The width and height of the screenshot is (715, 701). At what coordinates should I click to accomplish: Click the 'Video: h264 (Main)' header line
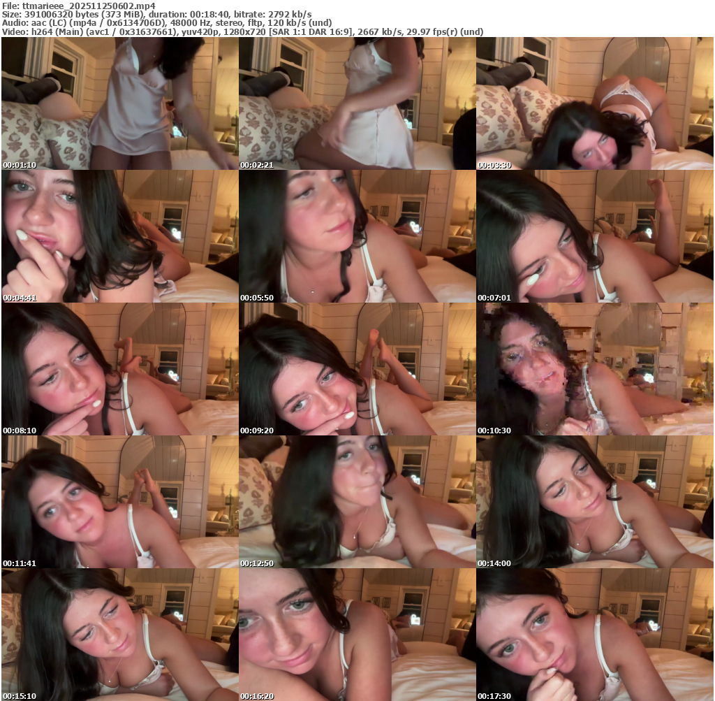click(x=242, y=32)
